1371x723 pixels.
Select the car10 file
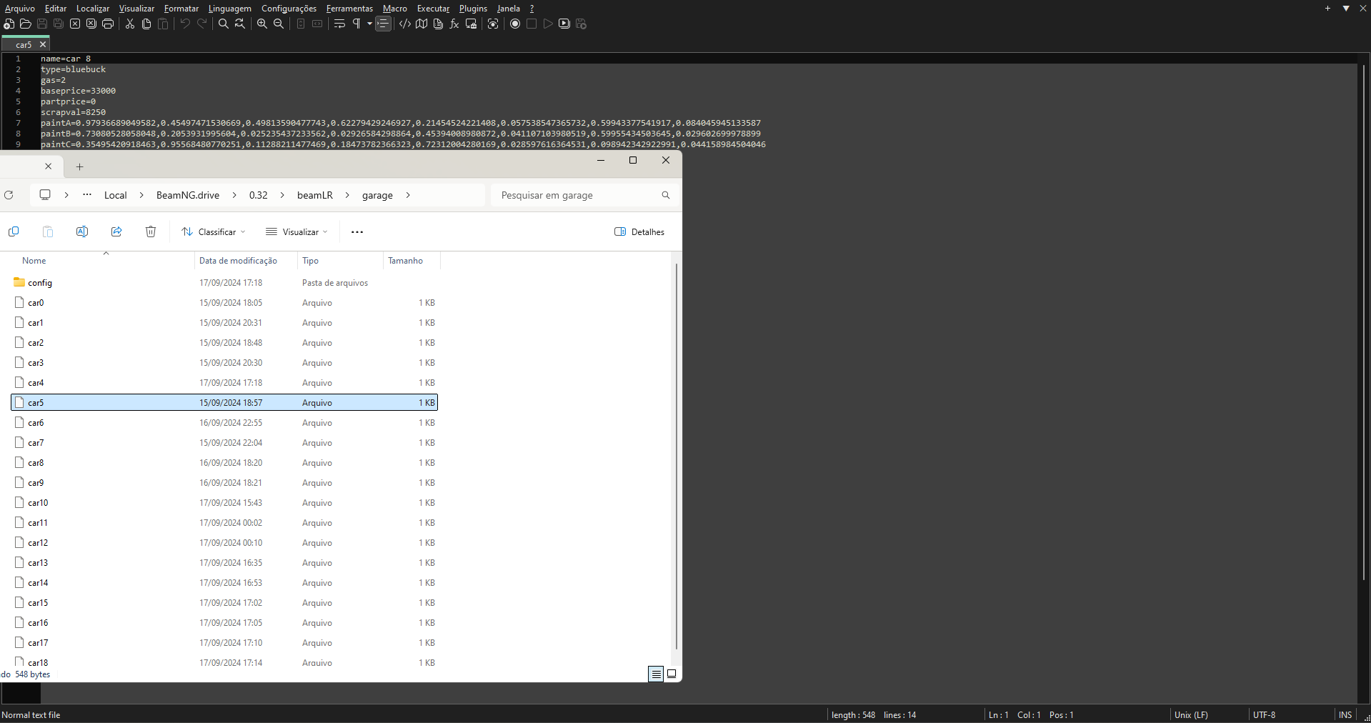pos(224,503)
